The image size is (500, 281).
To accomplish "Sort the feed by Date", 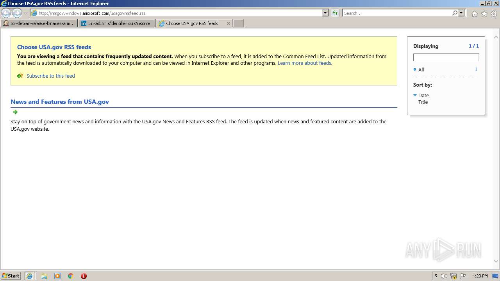I will tap(423, 95).
